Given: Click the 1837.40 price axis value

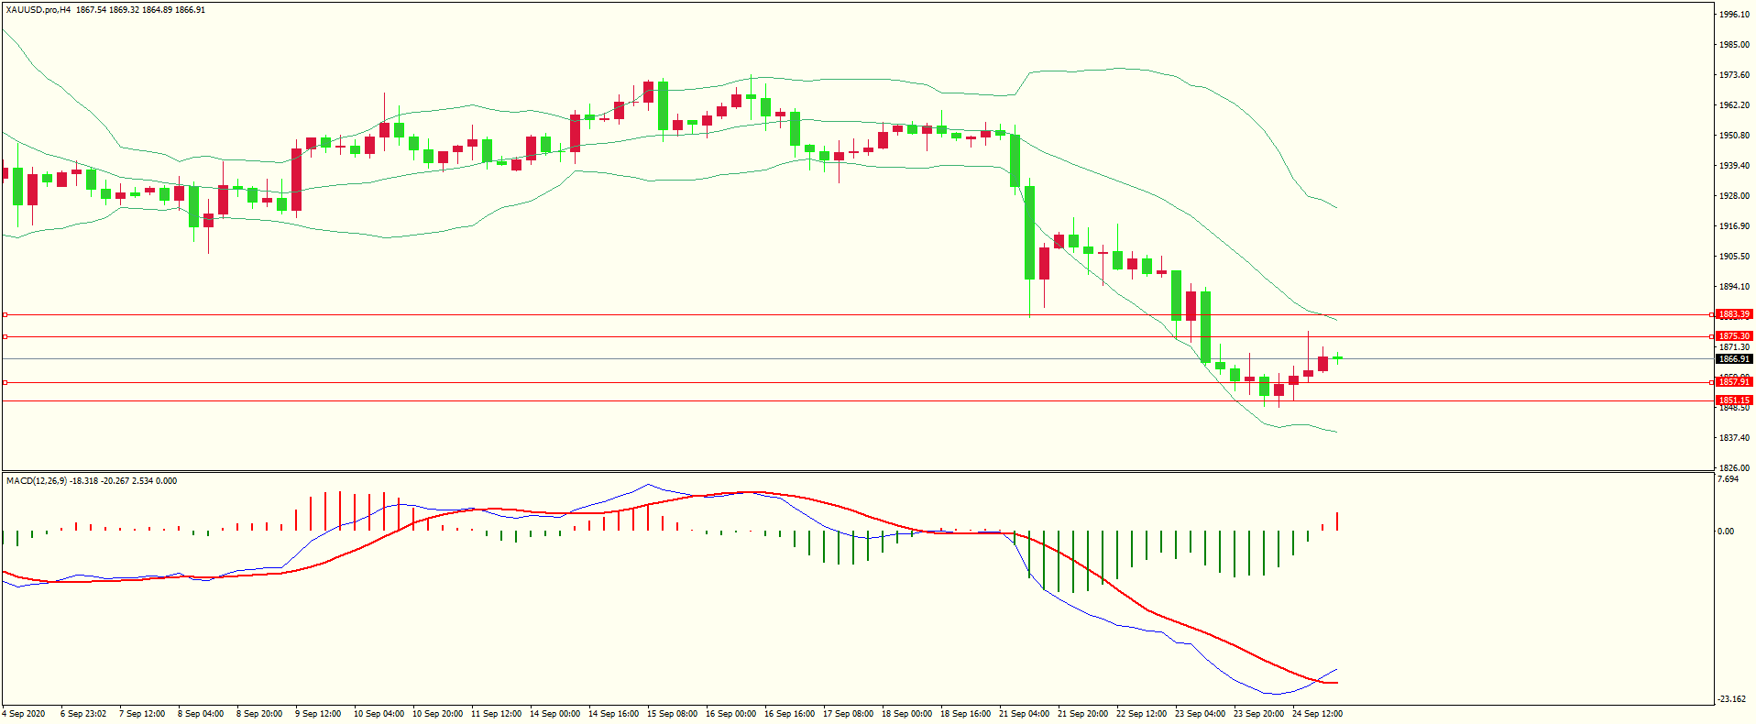Looking at the screenshot, I should tap(1735, 438).
